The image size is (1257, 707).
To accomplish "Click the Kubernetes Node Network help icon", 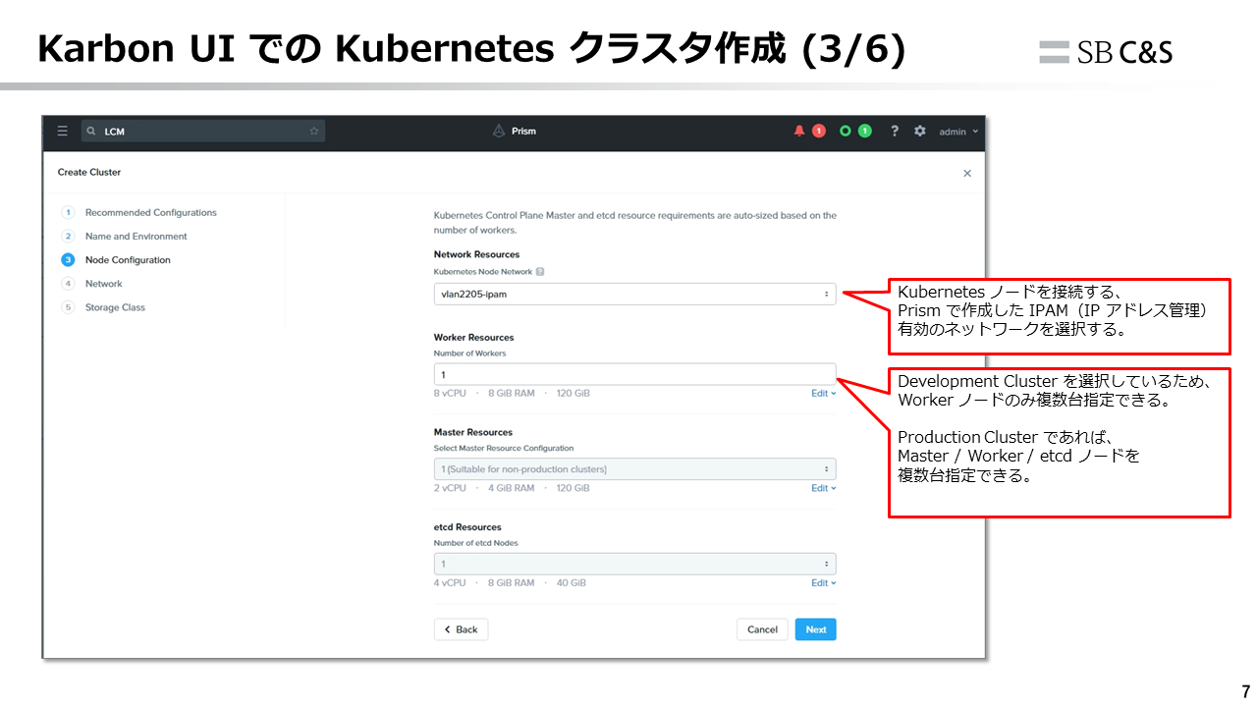I will pyautogui.click(x=540, y=271).
